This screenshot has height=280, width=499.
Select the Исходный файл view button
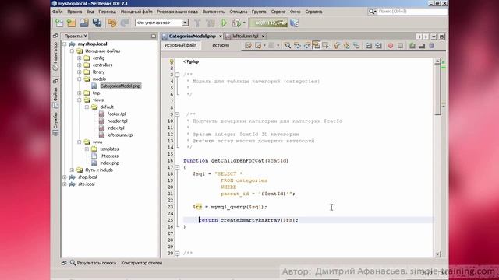[x=181, y=45]
